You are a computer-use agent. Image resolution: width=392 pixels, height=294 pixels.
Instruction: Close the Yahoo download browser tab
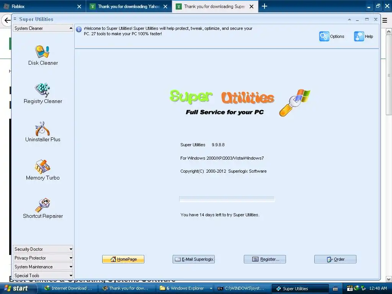click(x=165, y=7)
